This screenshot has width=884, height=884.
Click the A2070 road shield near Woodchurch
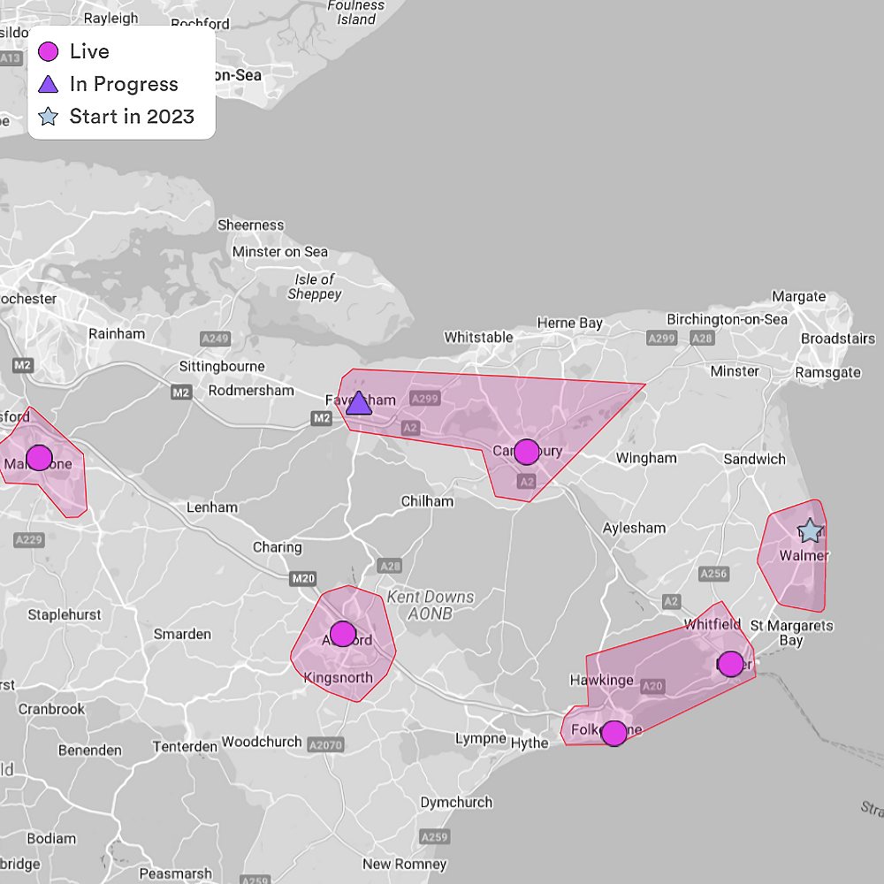tap(324, 746)
